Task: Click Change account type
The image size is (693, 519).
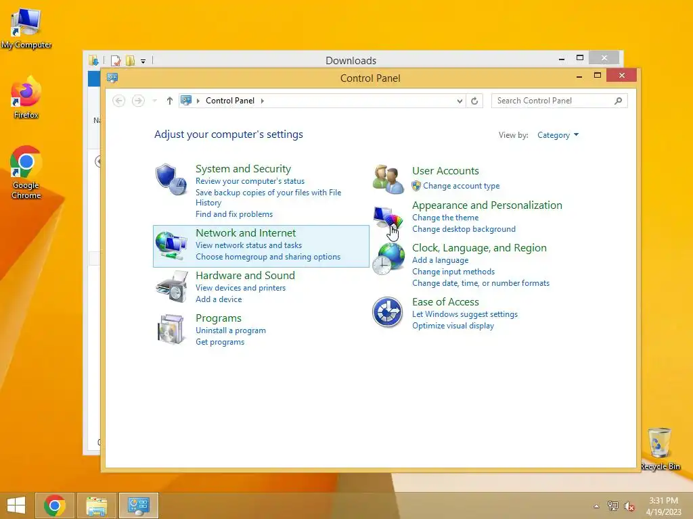Action: [461, 186]
